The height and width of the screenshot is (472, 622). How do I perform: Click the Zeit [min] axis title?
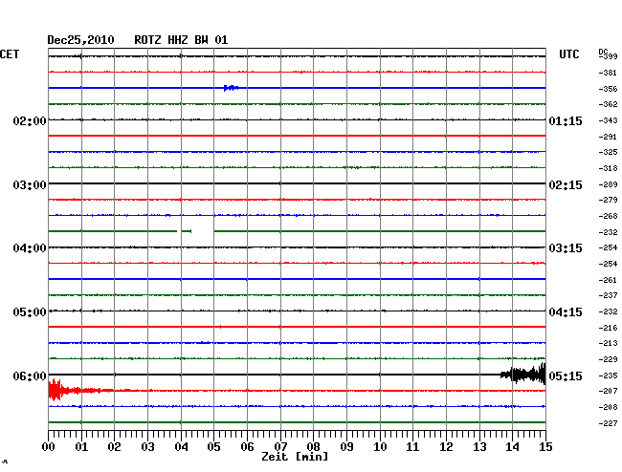pyautogui.click(x=295, y=457)
